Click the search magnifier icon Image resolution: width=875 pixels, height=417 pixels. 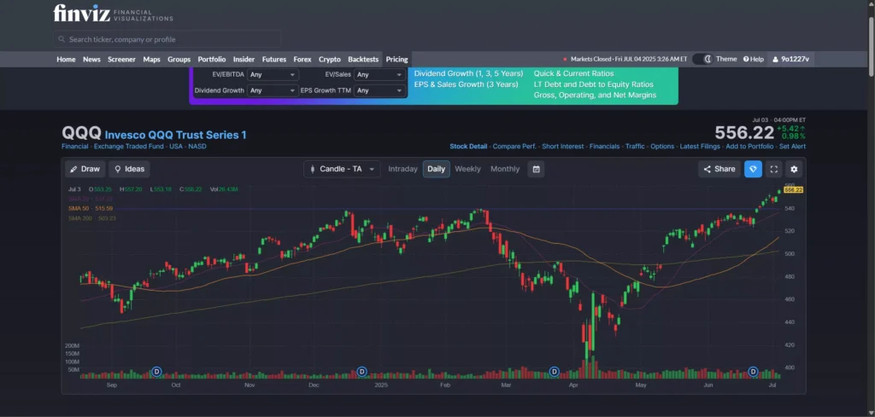(x=62, y=39)
